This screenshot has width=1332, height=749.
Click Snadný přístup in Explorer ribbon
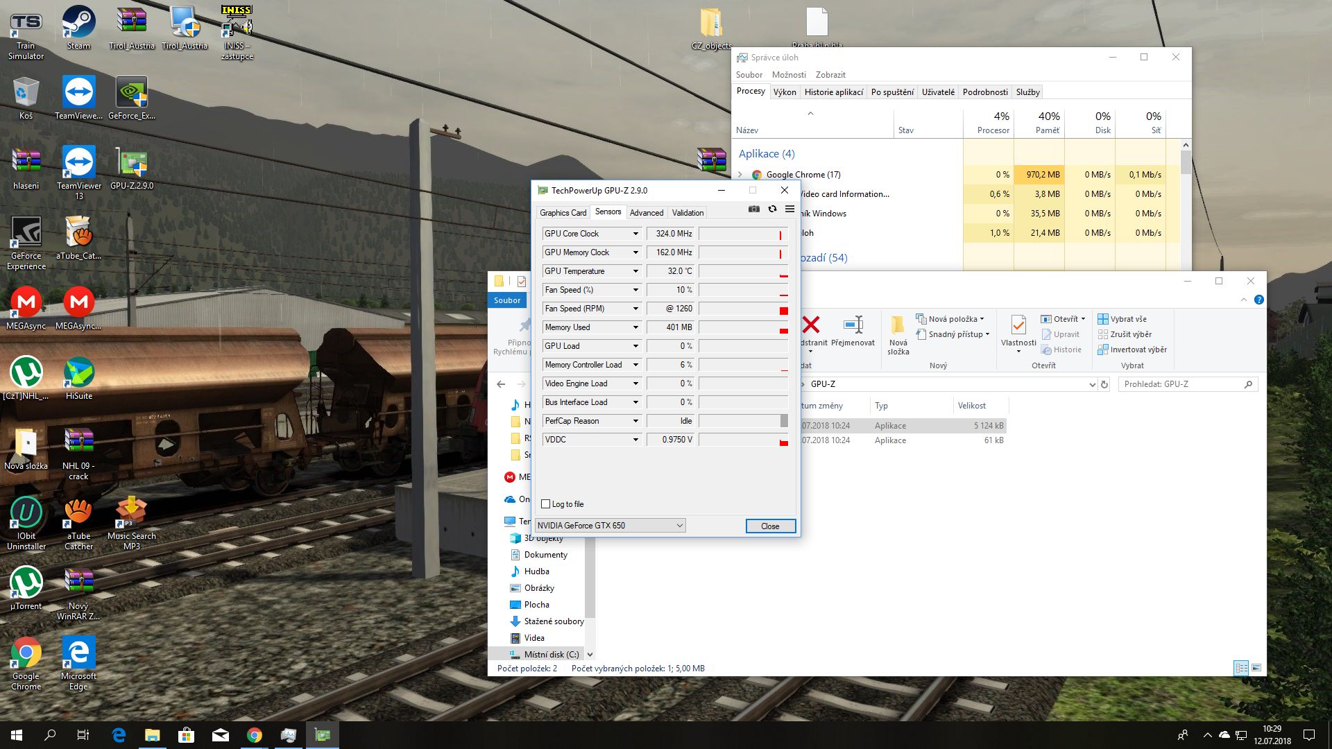coord(953,334)
